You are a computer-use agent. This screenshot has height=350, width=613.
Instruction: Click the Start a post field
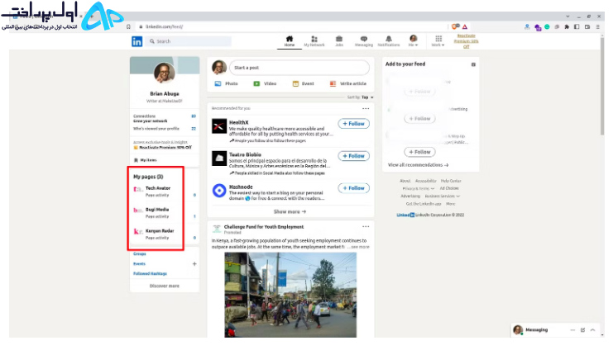pyautogui.click(x=299, y=68)
